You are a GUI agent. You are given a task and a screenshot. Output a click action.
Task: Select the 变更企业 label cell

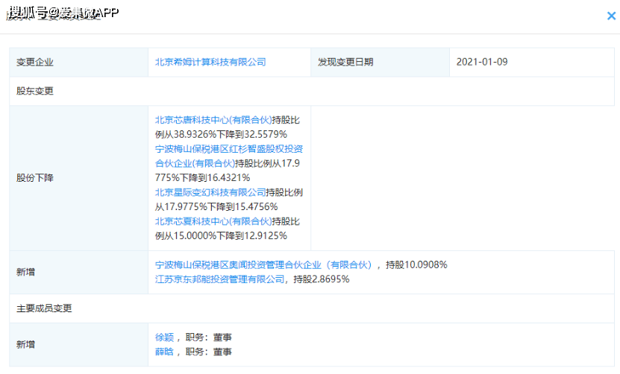(35, 63)
